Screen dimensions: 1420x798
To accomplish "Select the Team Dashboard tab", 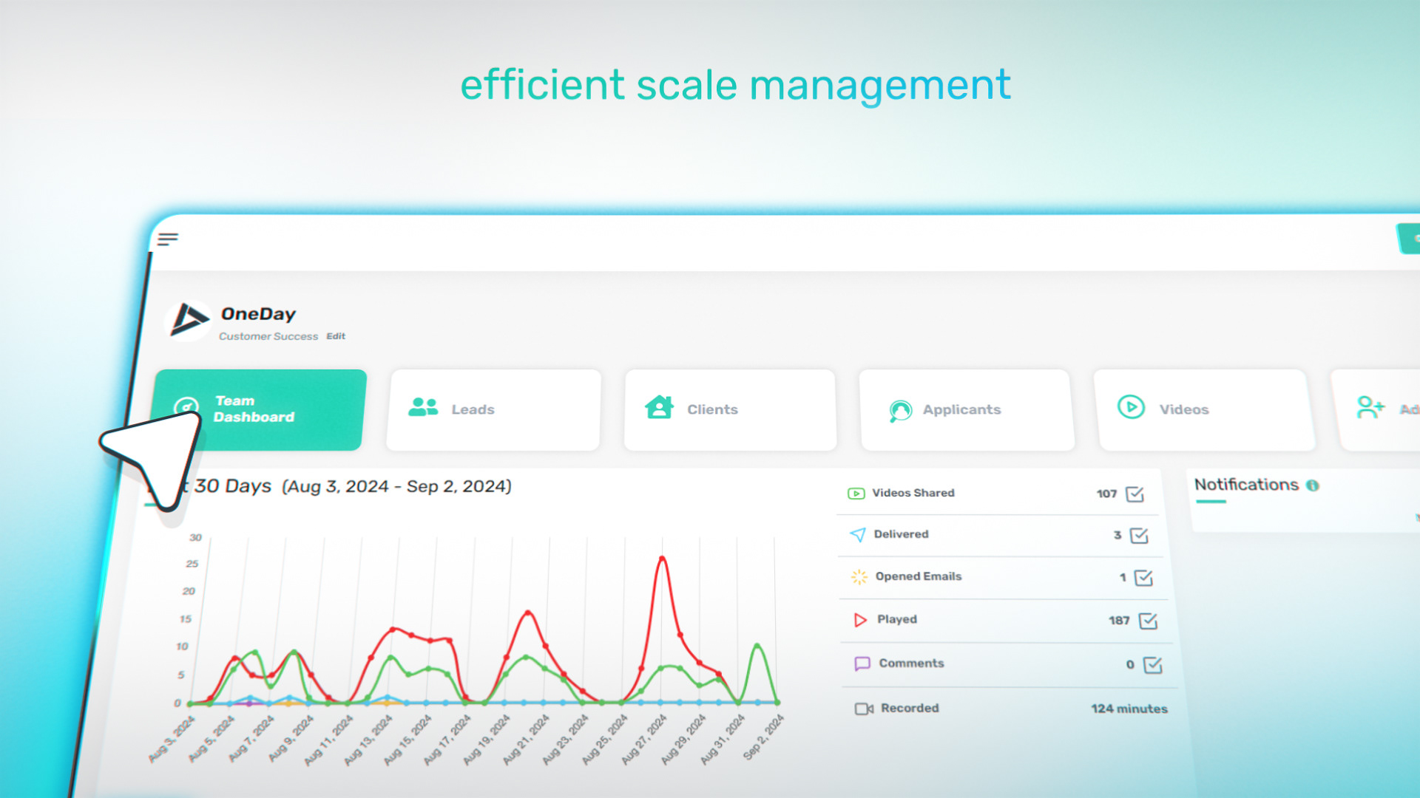I will pos(259,409).
